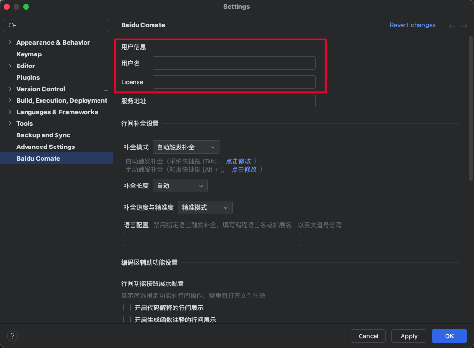The width and height of the screenshot is (474, 348).
Task: Enable 开启代码解释的行间展示 checkbox
Action: (127, 308)
